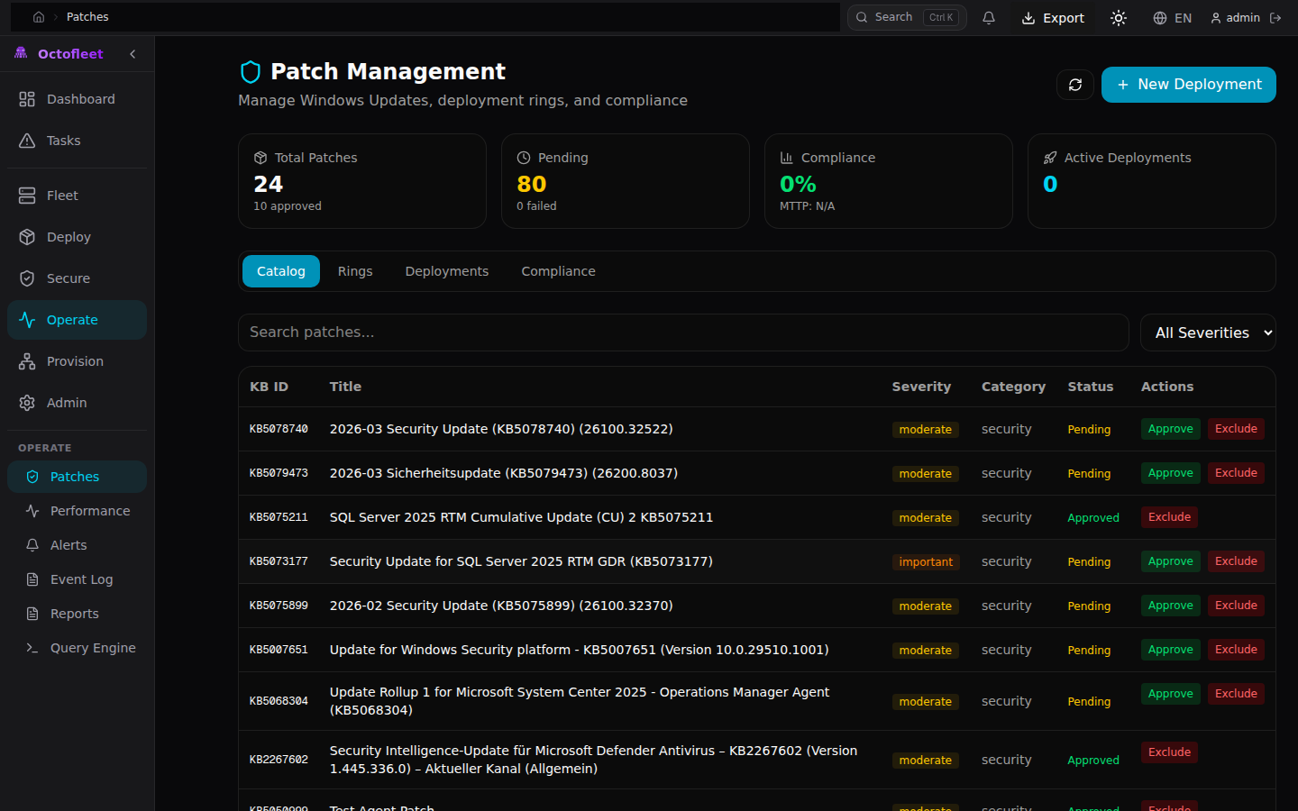The width and height of the screenshot is (1298, 811).
Task: Expand the Export menu
Action: tap(1052, 17)
